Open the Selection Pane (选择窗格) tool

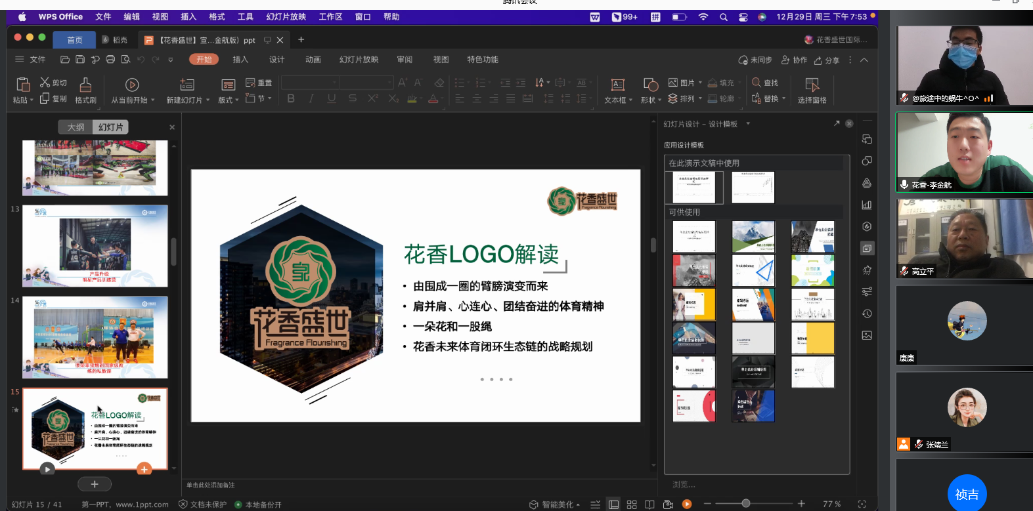click(812, 85)
